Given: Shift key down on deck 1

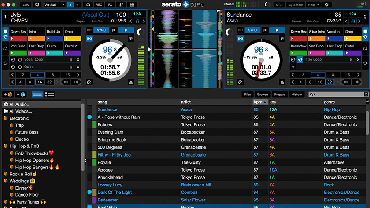Looking at the screenshot, I should tap(131, 21).
